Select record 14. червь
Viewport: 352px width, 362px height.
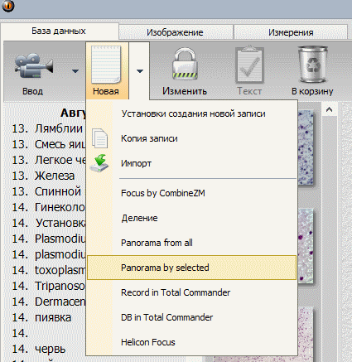click(x=39, y=349)
